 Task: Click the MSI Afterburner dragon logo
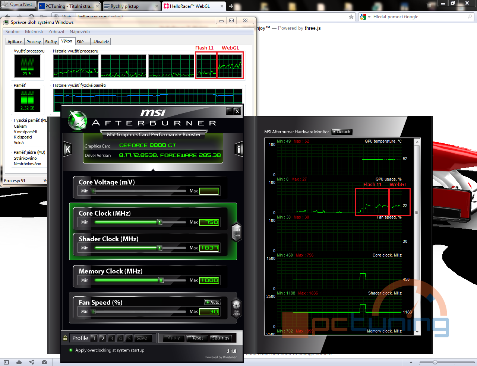point(78,121)
